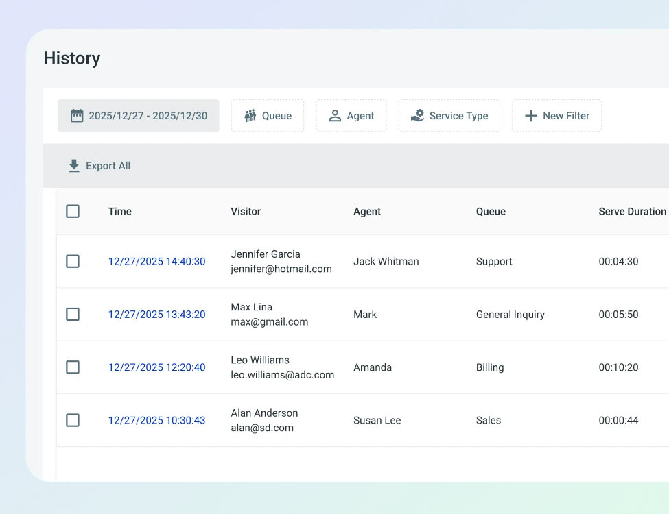Click the Agent person icon
The image size is (669, 514).
tap(335, 115)
